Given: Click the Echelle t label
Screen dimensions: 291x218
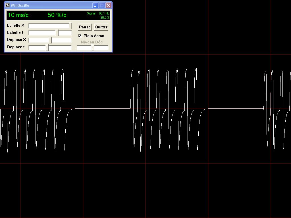Looking at the screenshot, I should pos(15,32).
